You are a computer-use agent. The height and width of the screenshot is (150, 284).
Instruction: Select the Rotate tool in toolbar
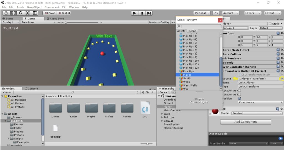[x=21, y=13]
